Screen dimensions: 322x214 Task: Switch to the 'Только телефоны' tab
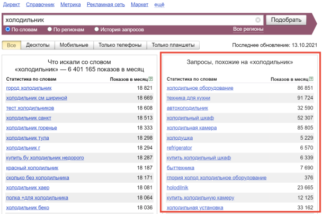(x=120, y=45)
